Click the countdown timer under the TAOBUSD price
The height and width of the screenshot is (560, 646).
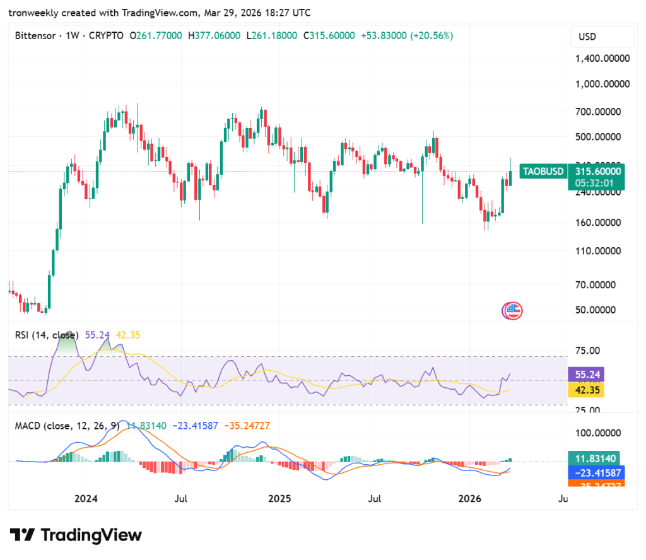click(x=594, y=182)
